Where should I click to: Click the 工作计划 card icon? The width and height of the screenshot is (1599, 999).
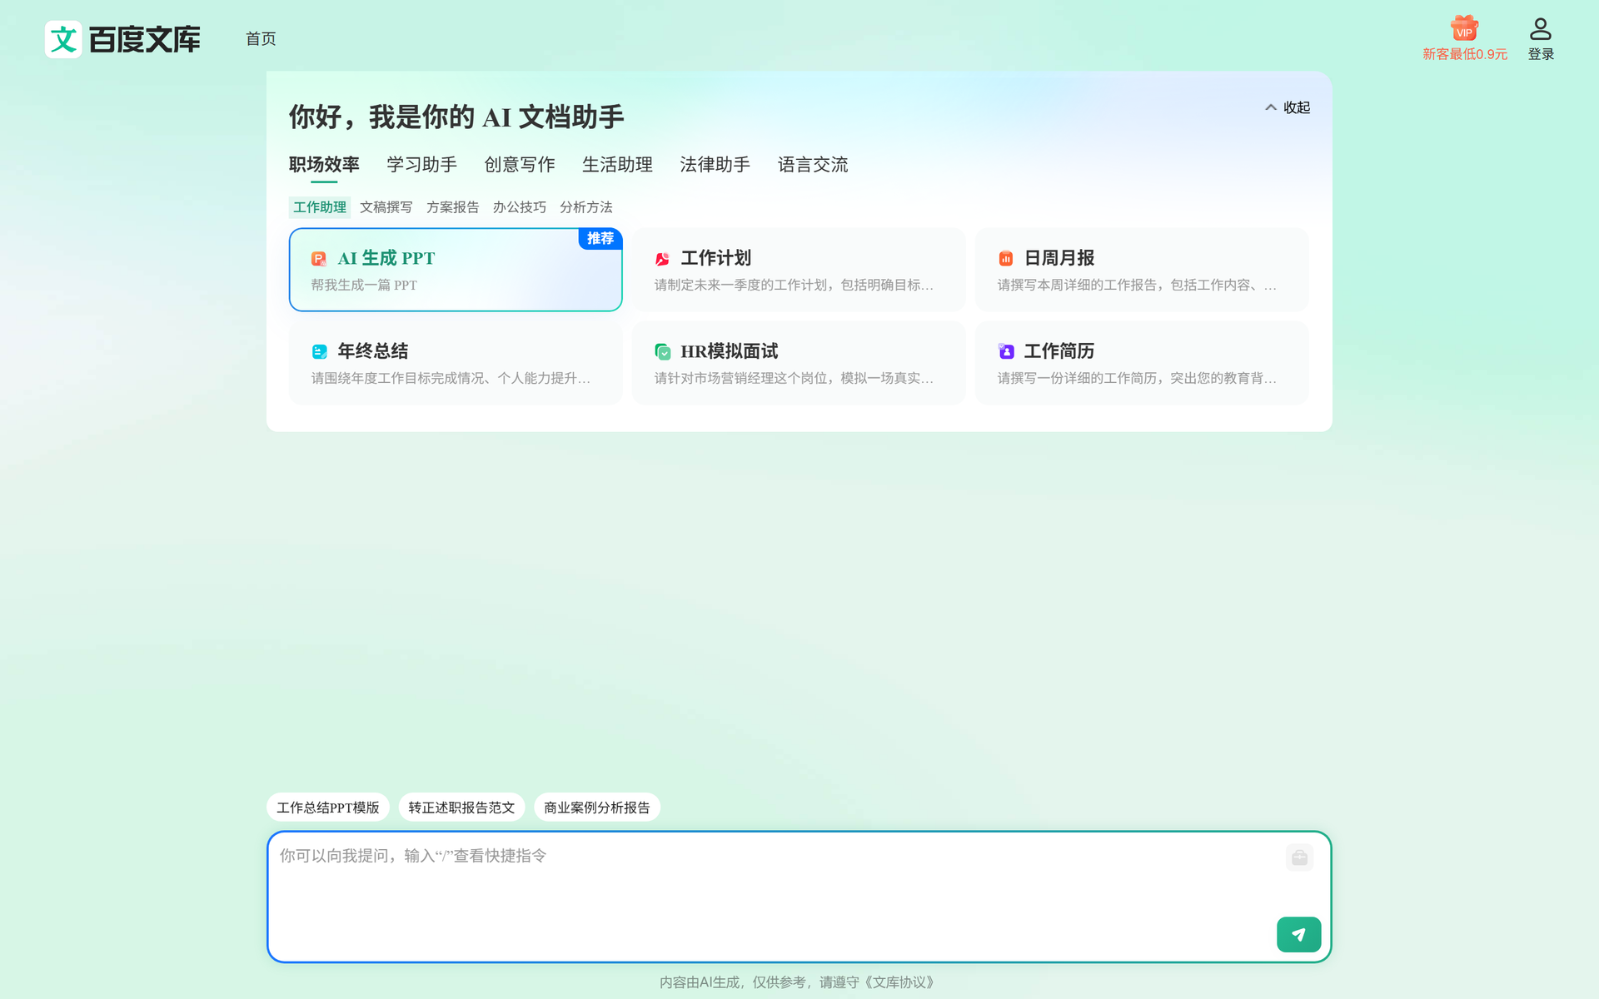(662, 259)
